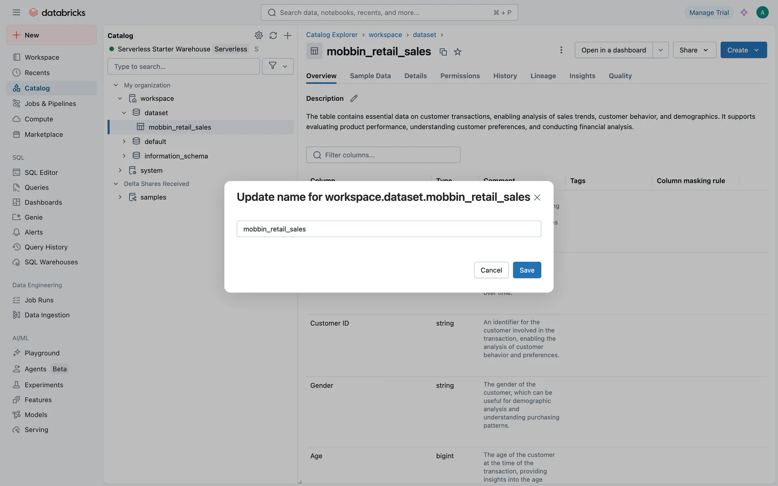Click Save in the rename dialog
The width and height of the screenshot is (778, 486).
click(x=527, y=270)
